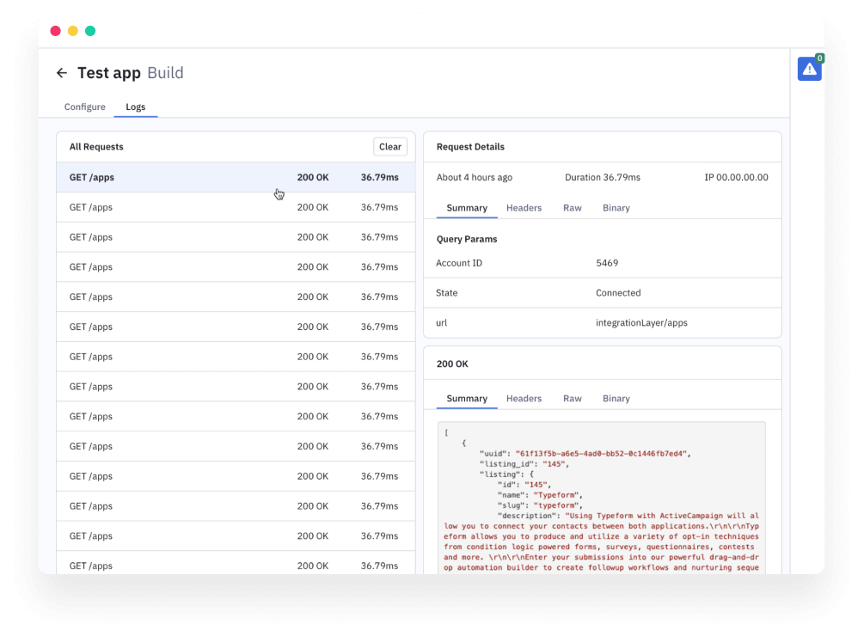
Task: Click the 200 OK response panel heading
Action: point(452,364)
